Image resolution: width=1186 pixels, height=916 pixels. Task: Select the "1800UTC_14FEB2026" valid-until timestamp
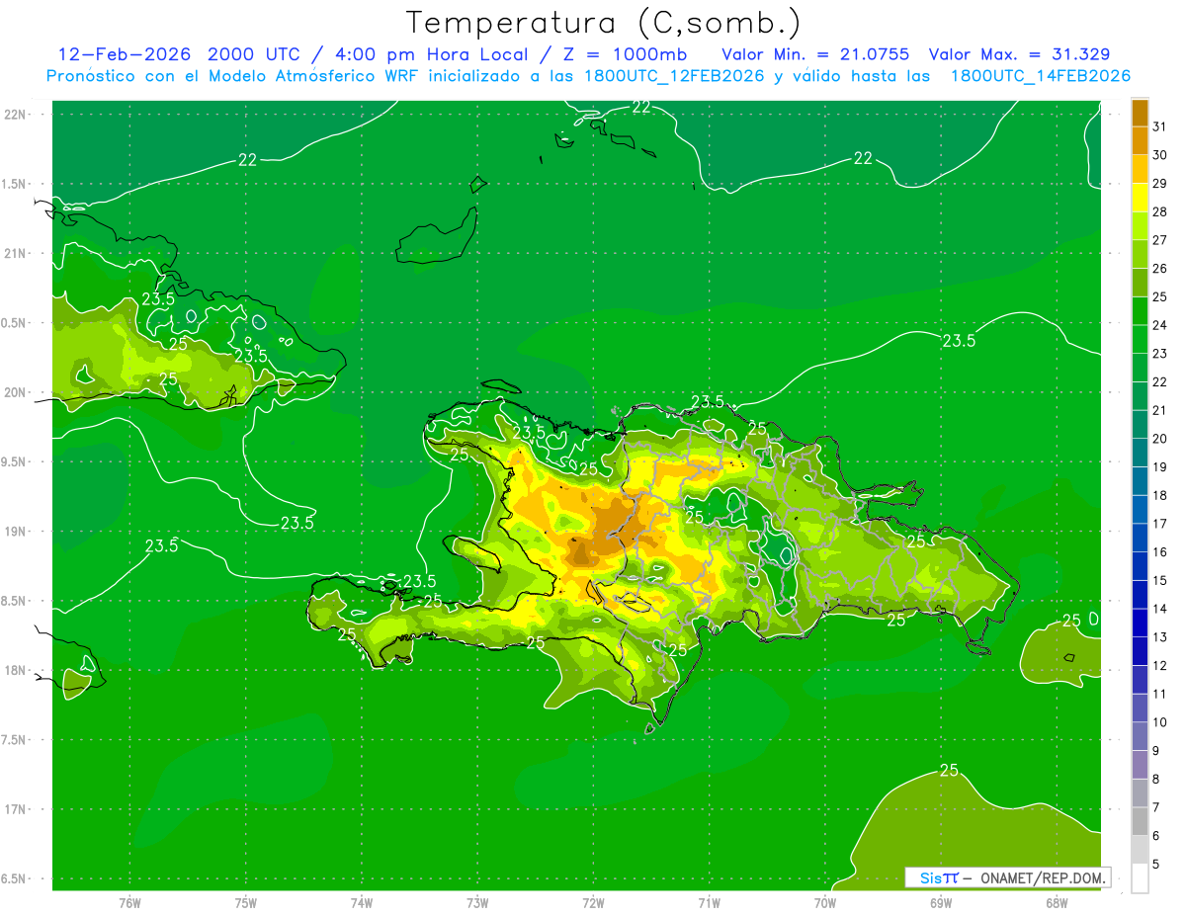(1040, 76)
